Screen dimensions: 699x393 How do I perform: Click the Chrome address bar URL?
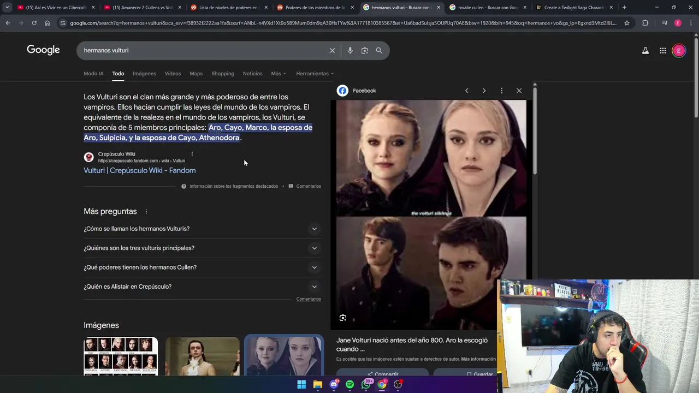pyautogui.click(x=343, y=23)
